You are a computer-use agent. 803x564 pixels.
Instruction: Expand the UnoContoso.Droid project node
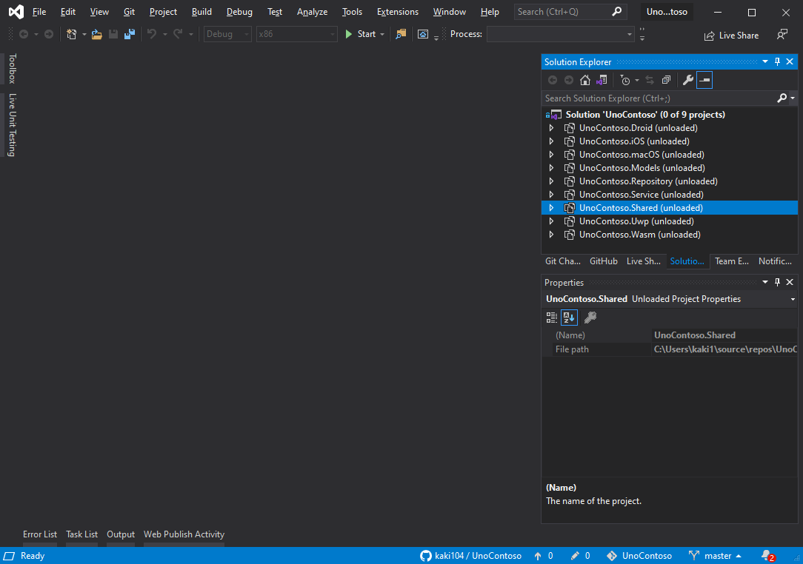point(552,128)
